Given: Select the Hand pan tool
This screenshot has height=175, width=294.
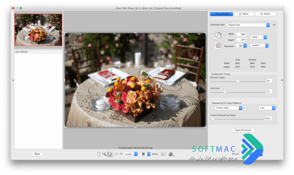Looking at the screenshot, I should click(98, 154).
